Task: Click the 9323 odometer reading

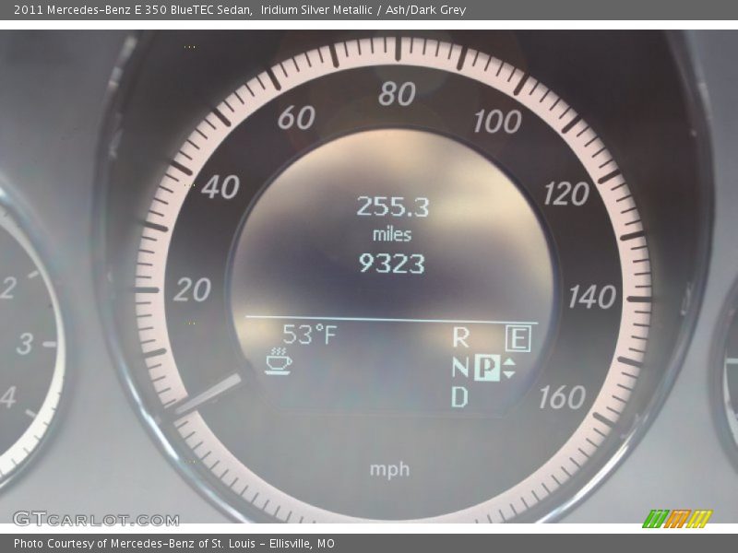Action: click(x=391, y=263)
